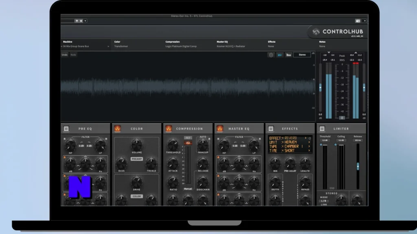Click previous arrow on the TYPE Chamber row
Screen dimensions: 417x234
(x=283, y=146)
